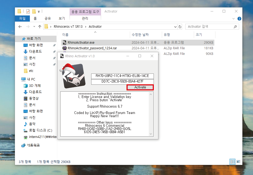Select the RhinoActivator_password_1234.rar file name

[92, 48]
